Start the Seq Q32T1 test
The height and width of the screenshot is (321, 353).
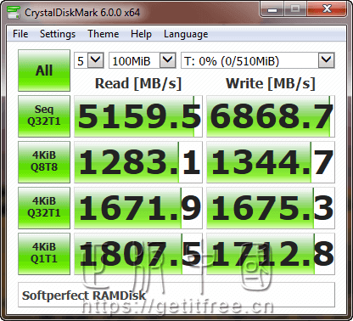44,116
